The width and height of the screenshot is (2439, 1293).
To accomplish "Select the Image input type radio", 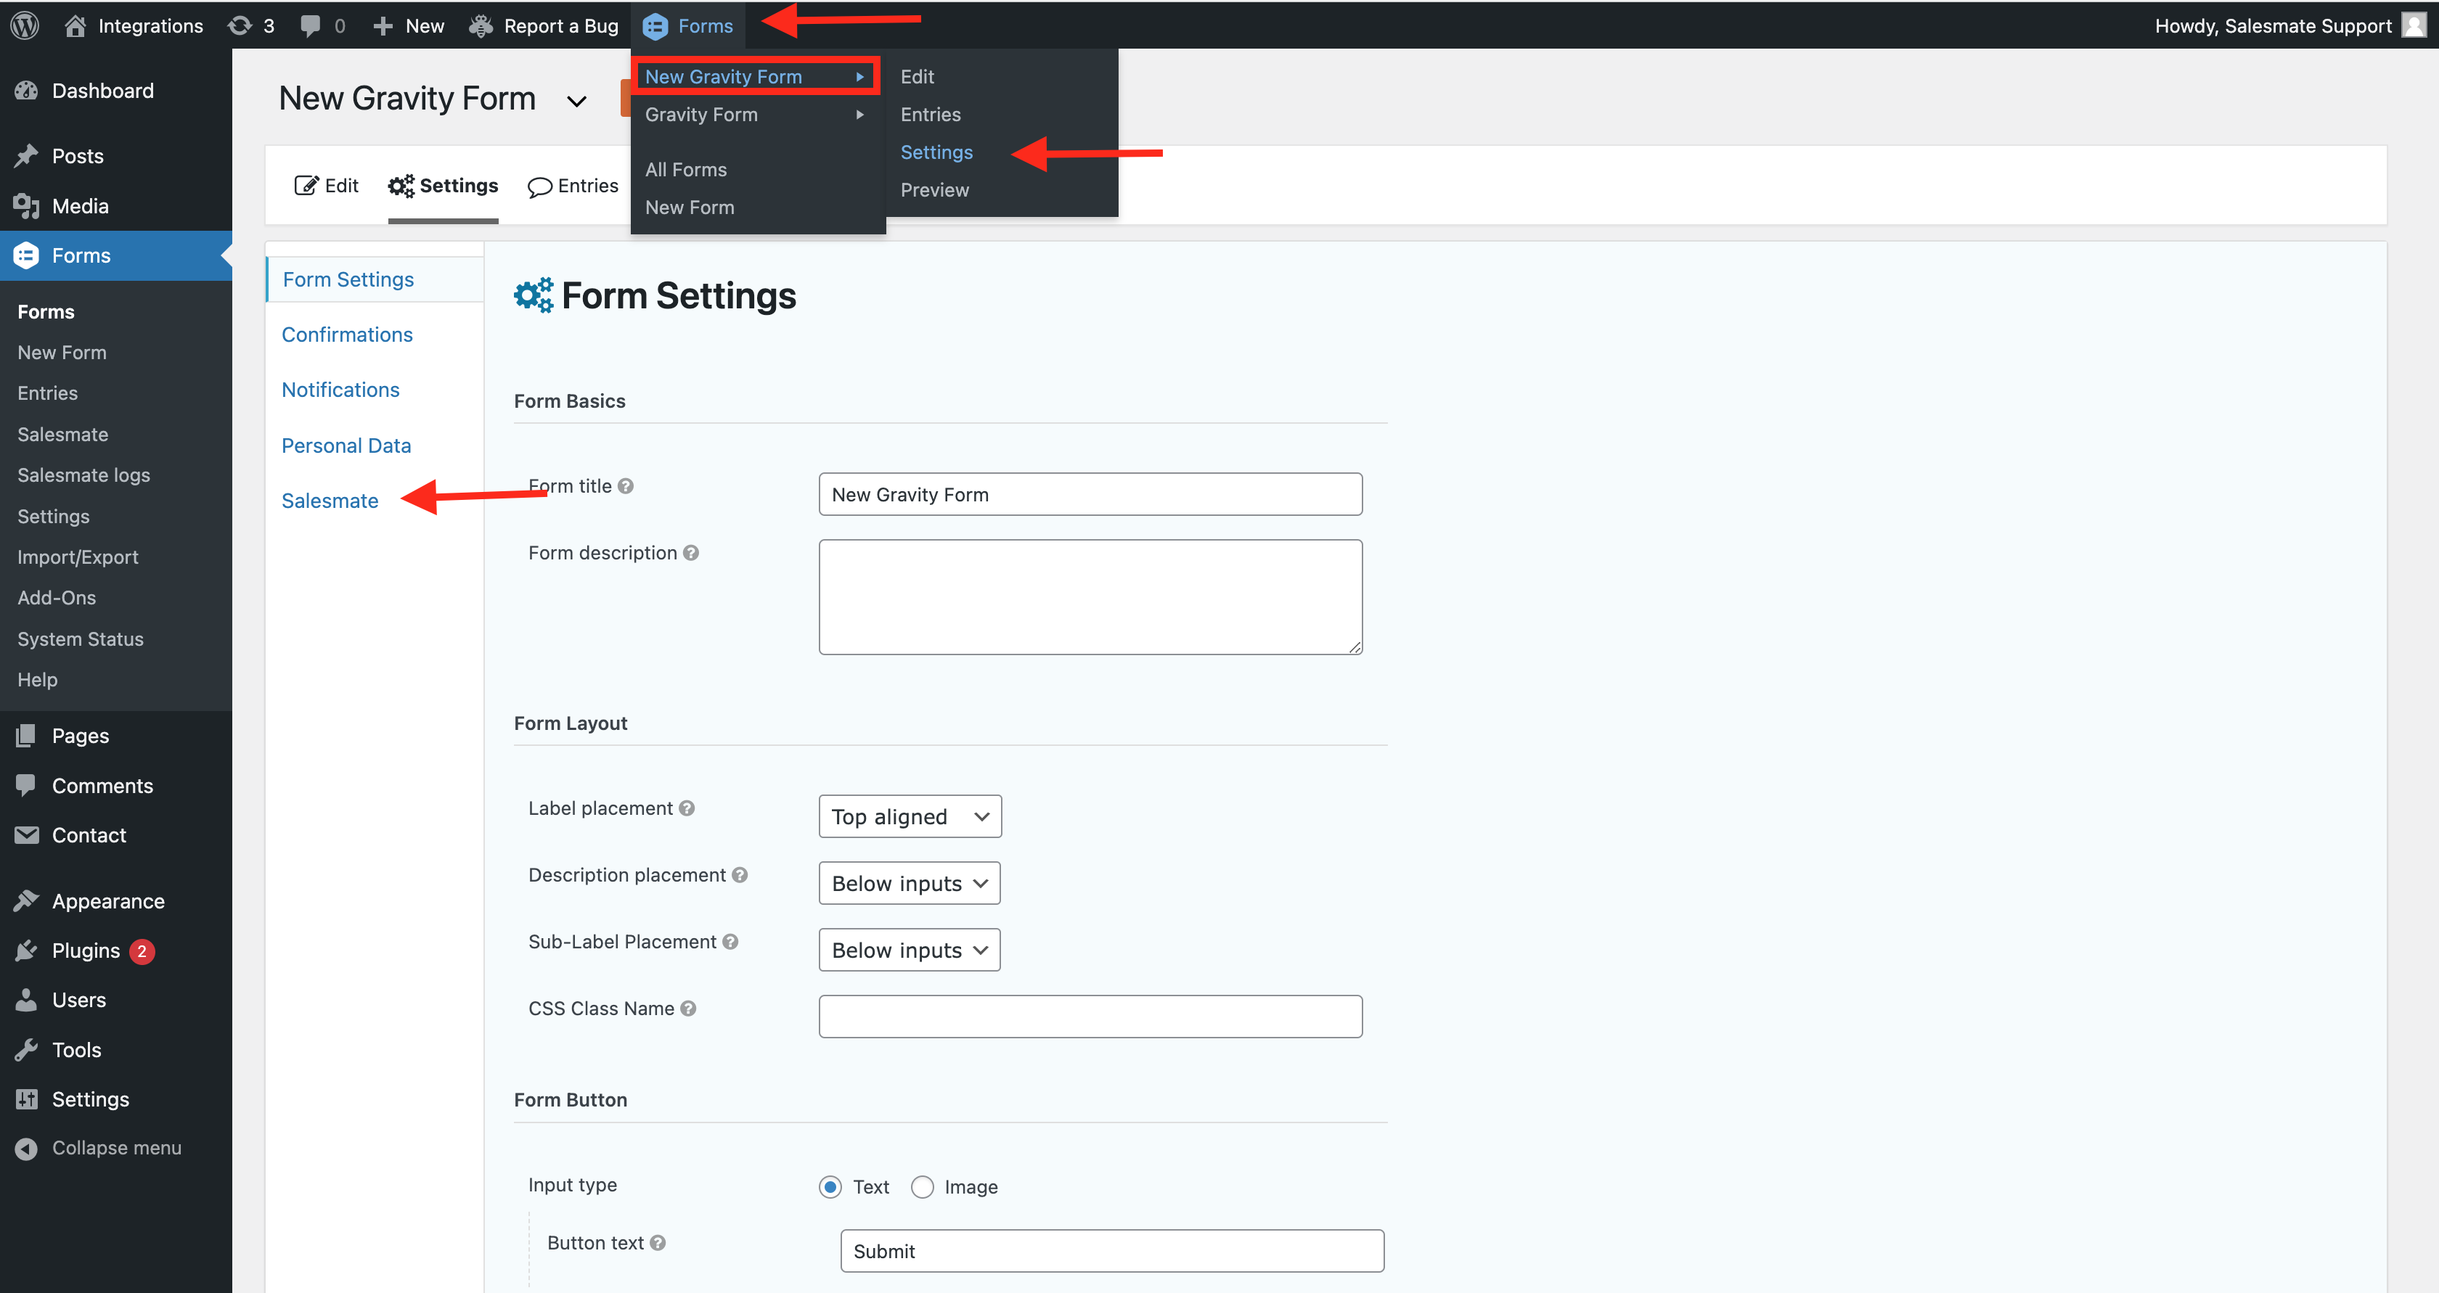I will 922,1187.
